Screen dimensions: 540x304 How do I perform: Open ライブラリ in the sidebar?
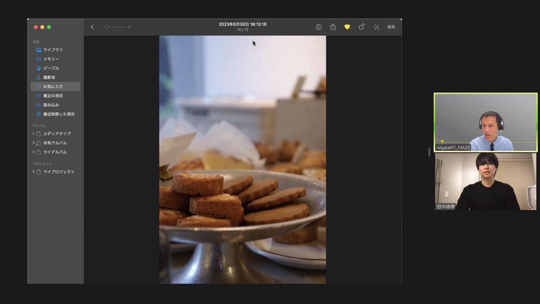point(53,50)
